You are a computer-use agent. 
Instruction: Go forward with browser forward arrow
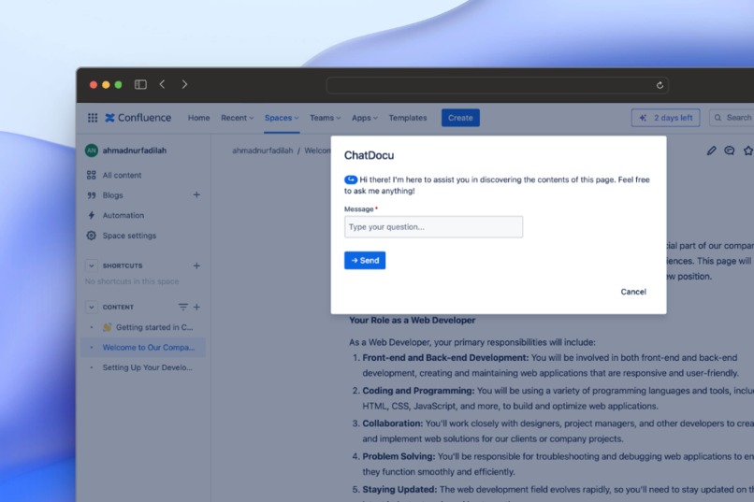184,84
